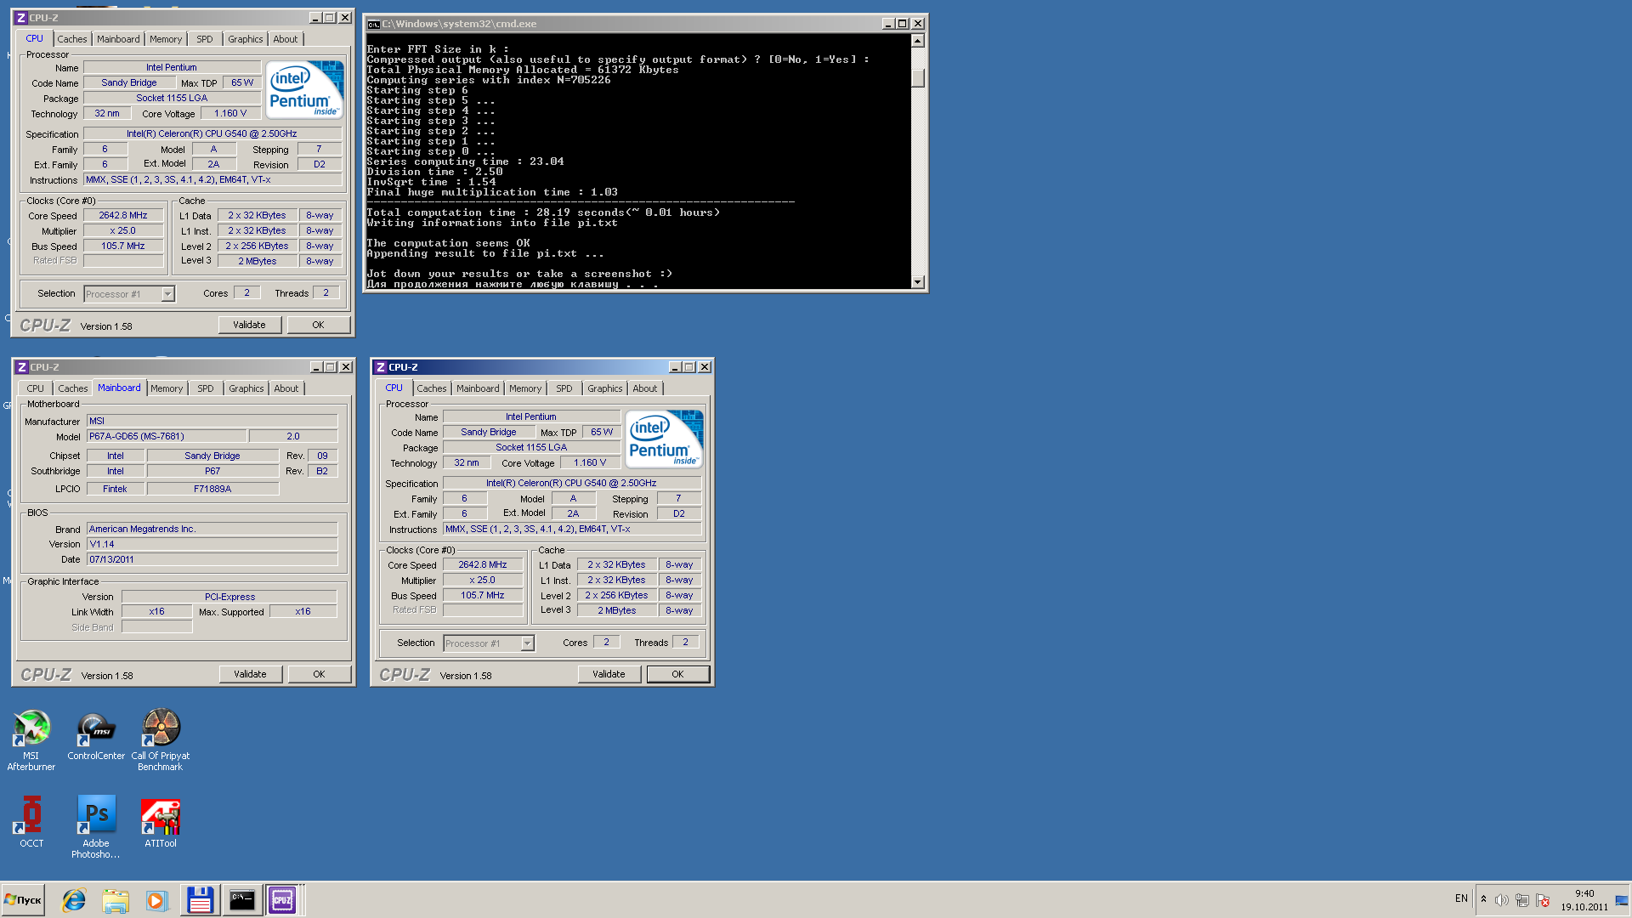Click the EN language indicator
Screen dimensions: 1632x918
(x=1461, y=898)
